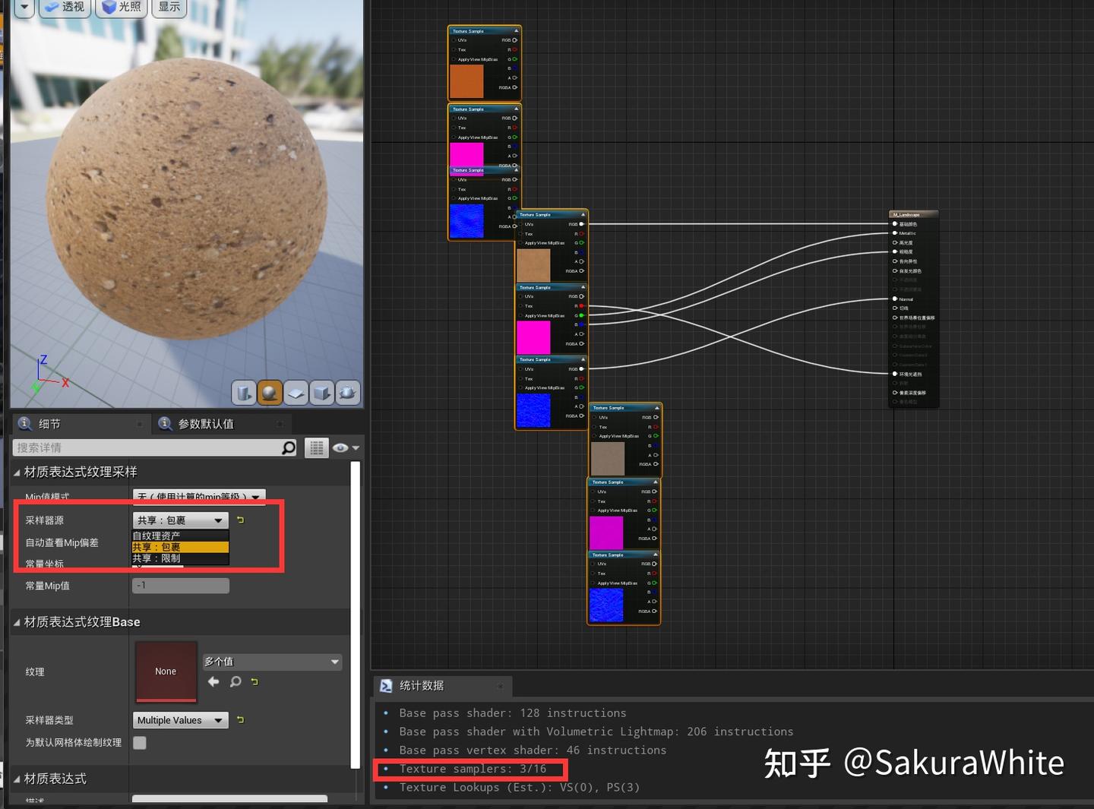Select the cube preview mesh icon
The height and width of the screenshot is (809, 1094).
click(321, 393)
